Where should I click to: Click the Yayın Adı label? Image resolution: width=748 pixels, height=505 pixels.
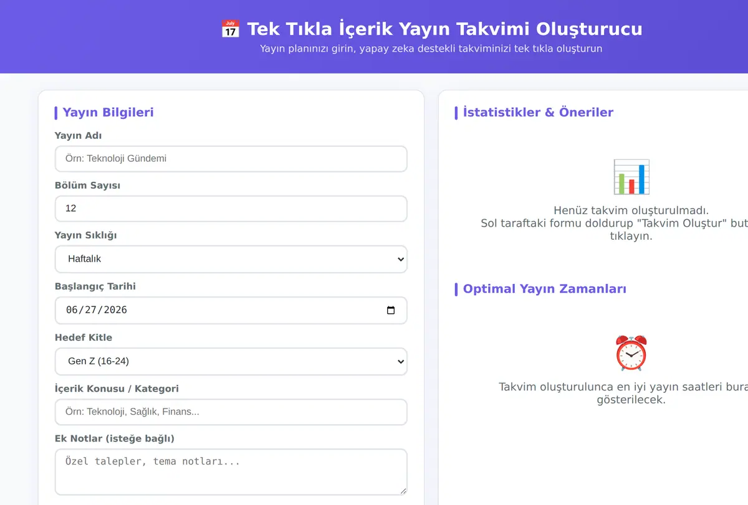click(x=79, y=136)
